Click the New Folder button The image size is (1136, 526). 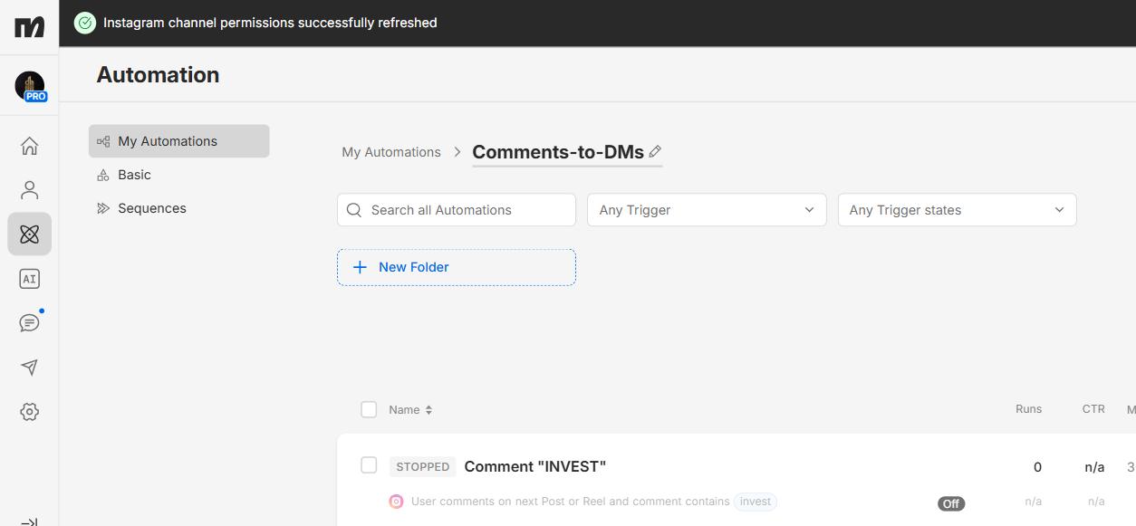tap(457, 267)
